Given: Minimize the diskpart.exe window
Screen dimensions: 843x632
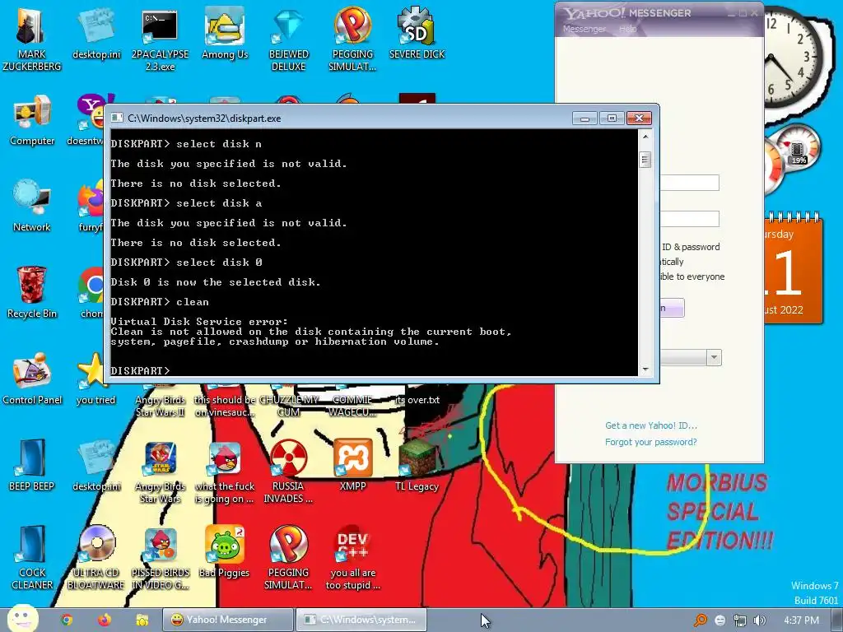Looking at the screenshot, I should point(585,118).
